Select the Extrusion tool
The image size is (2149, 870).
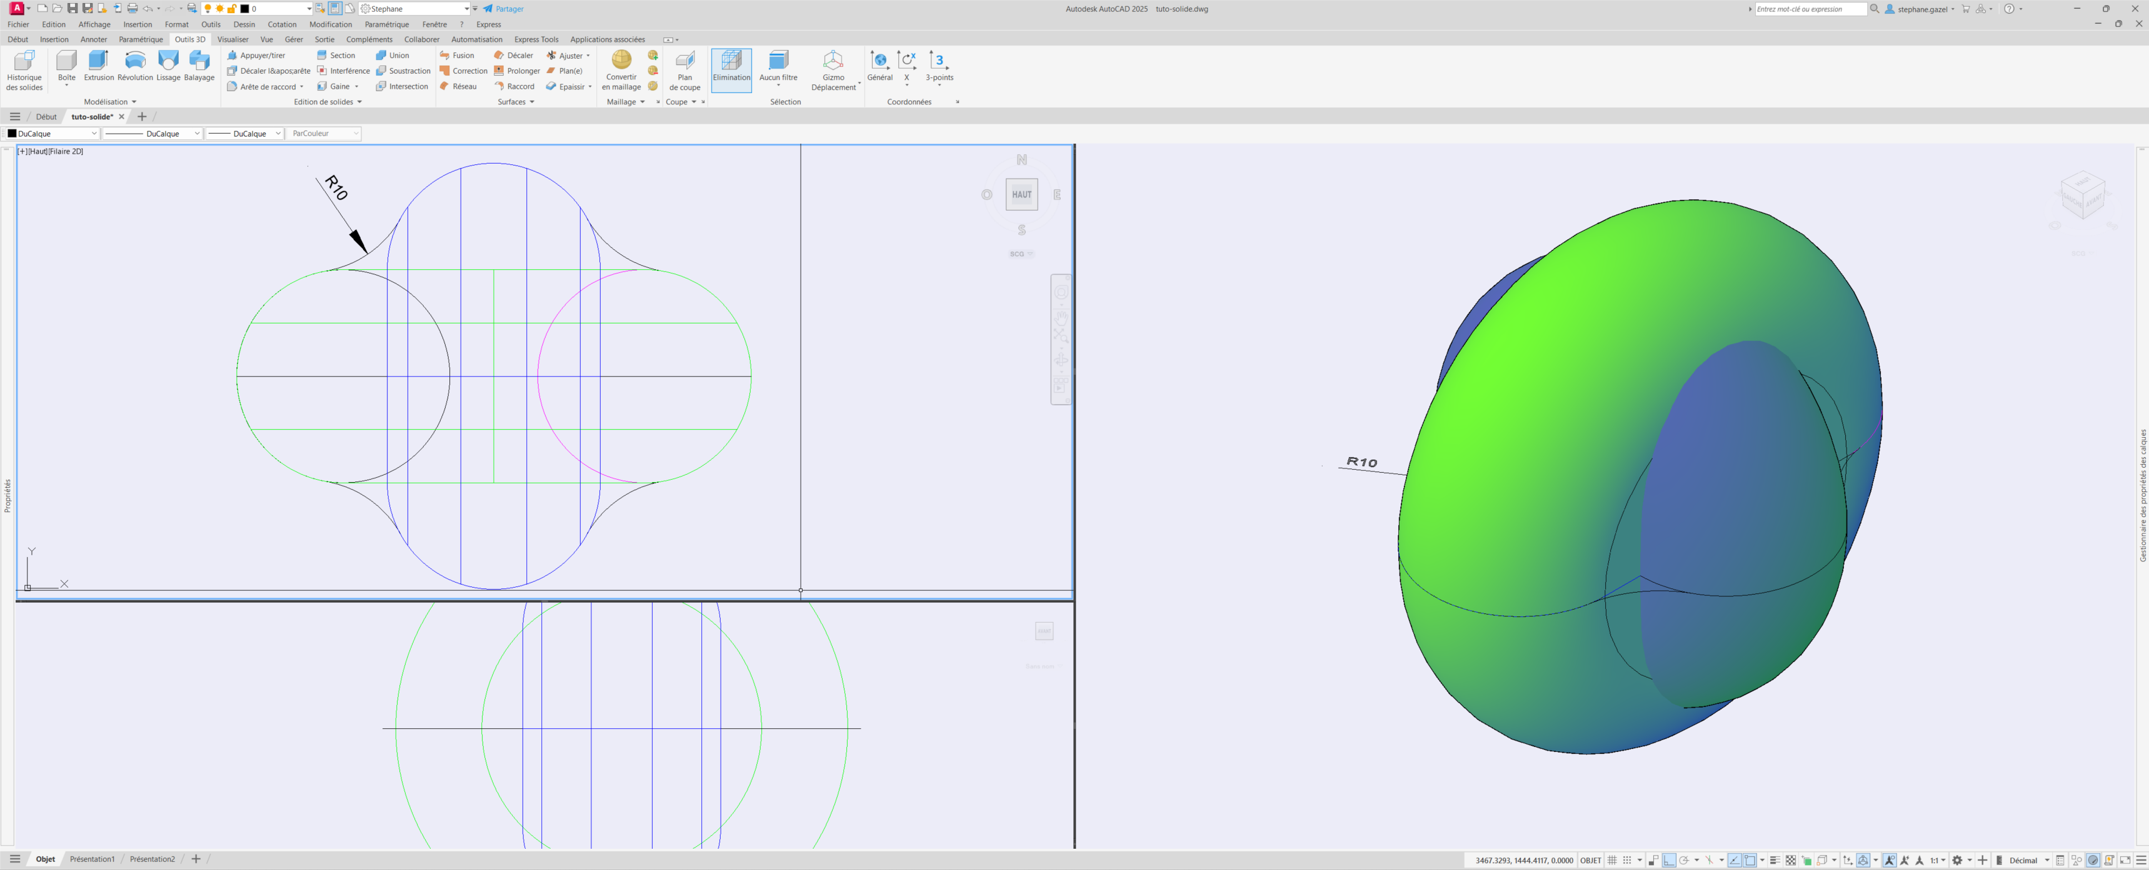pos(98,66)
